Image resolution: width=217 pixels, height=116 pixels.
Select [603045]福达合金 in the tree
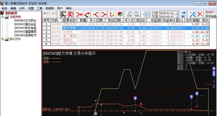pos(25,24)
